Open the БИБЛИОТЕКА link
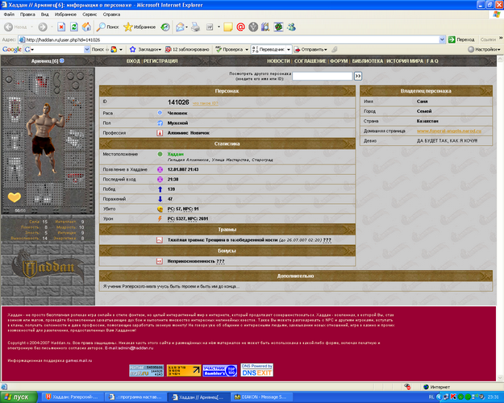The height and width of the screenshot is (403, 504). pos(368,61)
